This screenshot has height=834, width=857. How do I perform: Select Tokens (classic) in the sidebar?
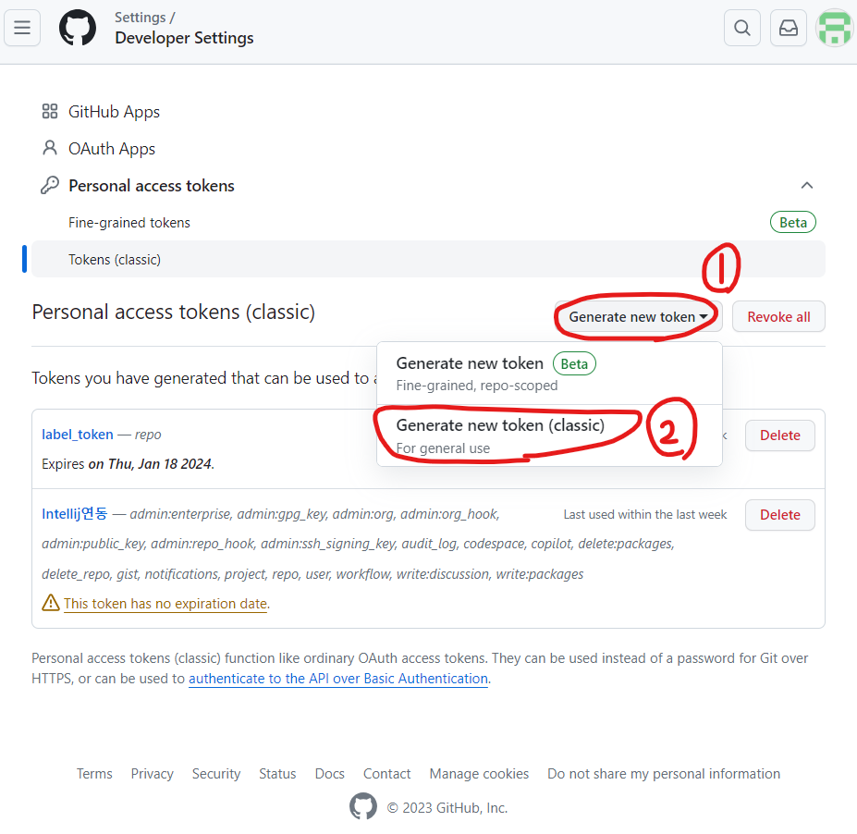[x=428, y=259]
